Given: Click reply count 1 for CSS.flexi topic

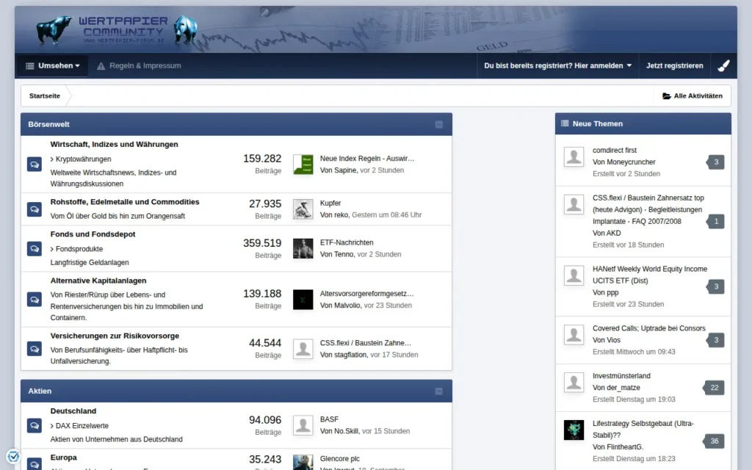Looking at the screenshot, I should pos(715,222).
